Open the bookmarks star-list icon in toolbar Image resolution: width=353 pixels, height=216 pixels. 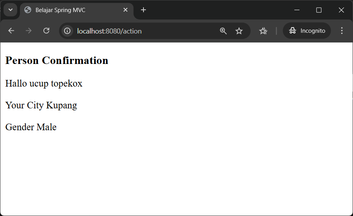pyautogui.click(x=263, y=31)
